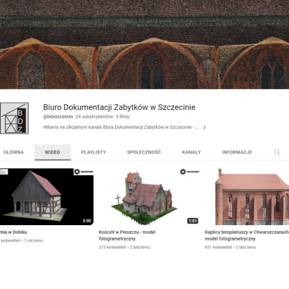Click the channel search magnifier icon
The height and width of the screenshot is (289, 289).
coord(277,152)
